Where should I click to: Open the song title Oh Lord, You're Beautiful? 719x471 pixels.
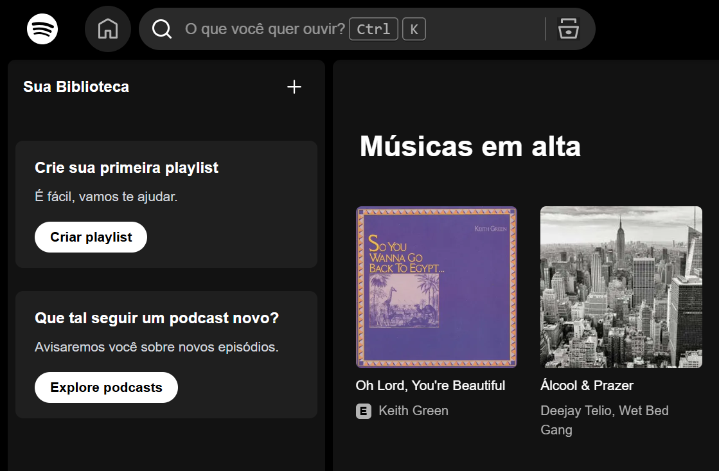point(430,386)
